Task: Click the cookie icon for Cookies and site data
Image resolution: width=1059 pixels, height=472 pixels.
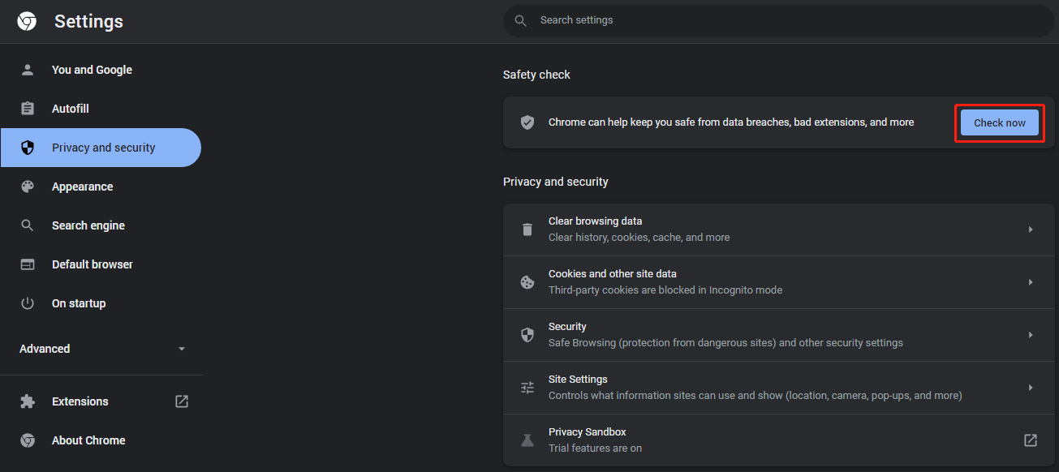Action: coord(527,282)
